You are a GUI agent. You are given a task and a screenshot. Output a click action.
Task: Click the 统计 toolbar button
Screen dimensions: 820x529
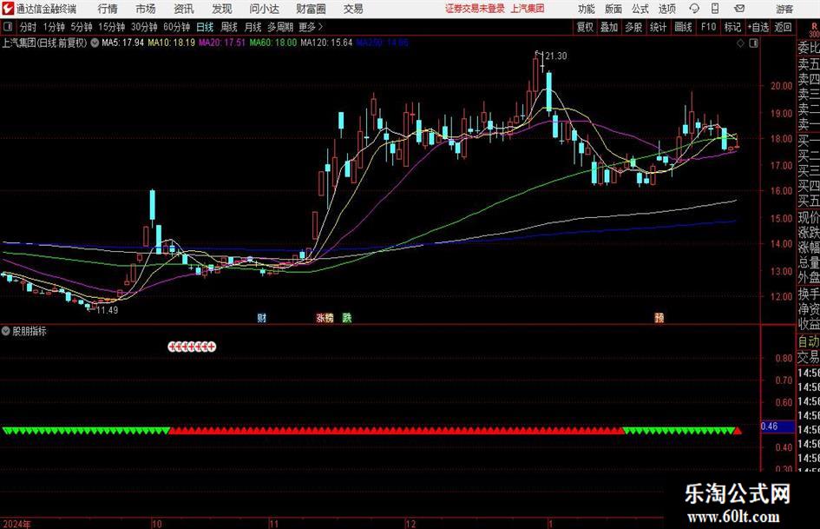[658, 27]
